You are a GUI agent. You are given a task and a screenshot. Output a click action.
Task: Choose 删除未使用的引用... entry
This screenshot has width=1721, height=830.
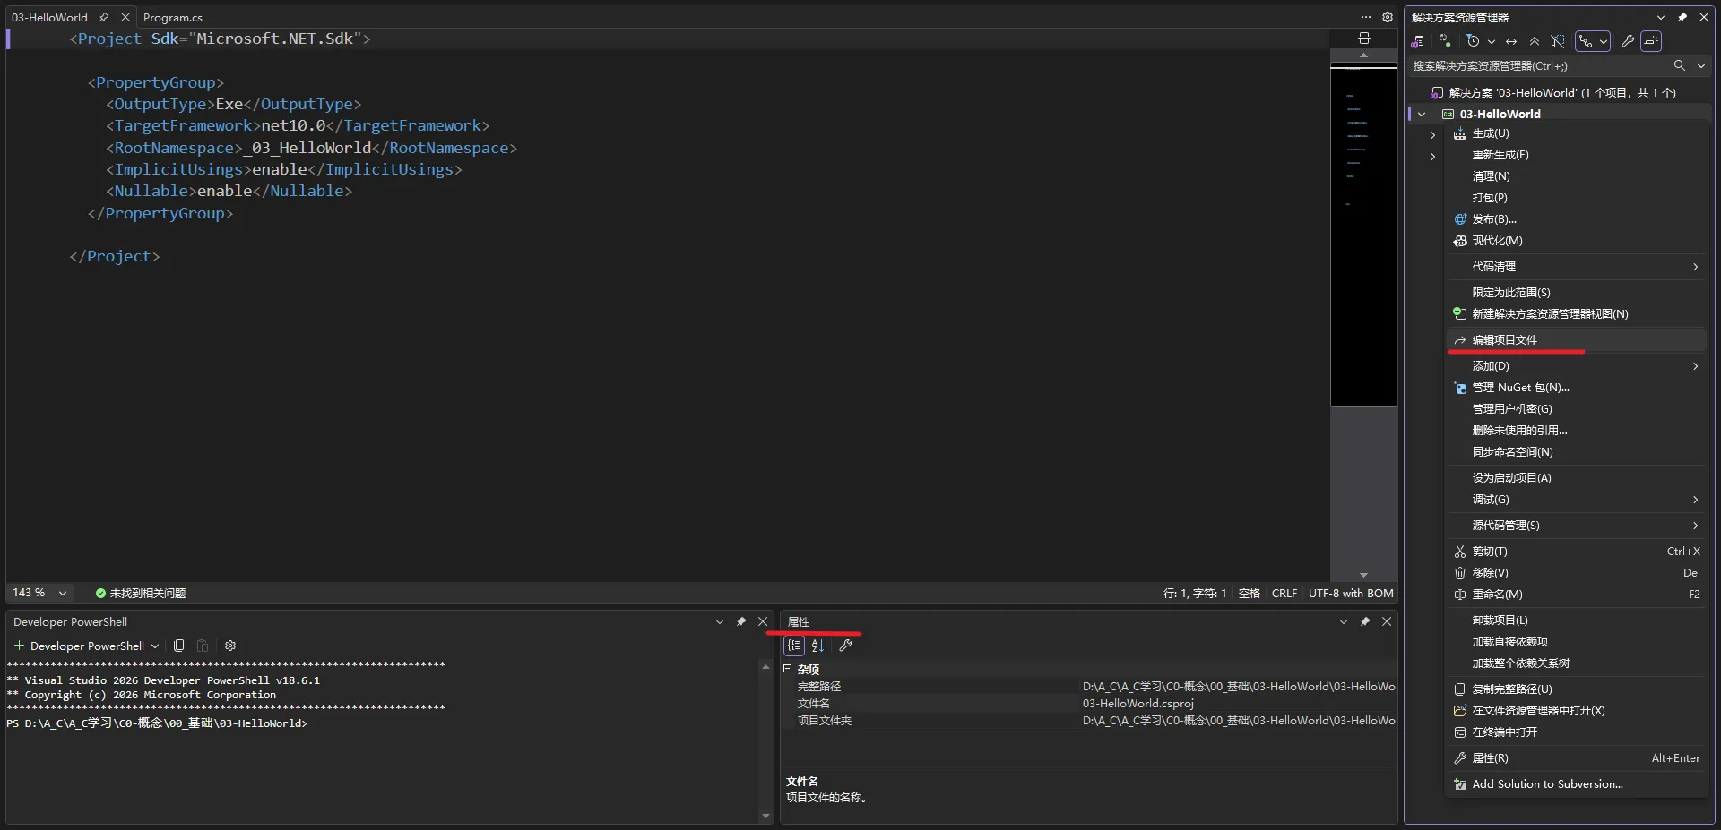pyautogui.click(x=1576, y=431)
